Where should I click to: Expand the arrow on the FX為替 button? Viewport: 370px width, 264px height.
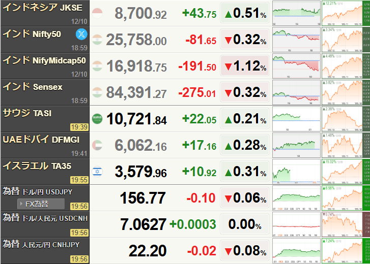click(21, 204)
